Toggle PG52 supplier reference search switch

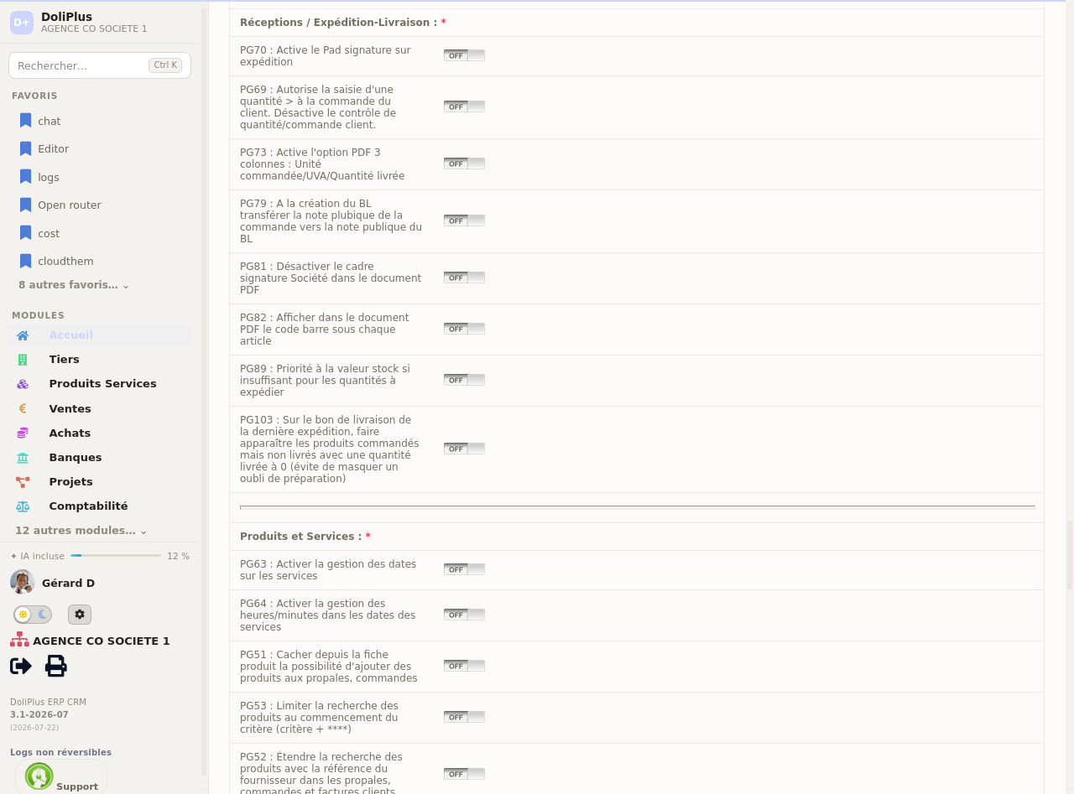point(464,774)
